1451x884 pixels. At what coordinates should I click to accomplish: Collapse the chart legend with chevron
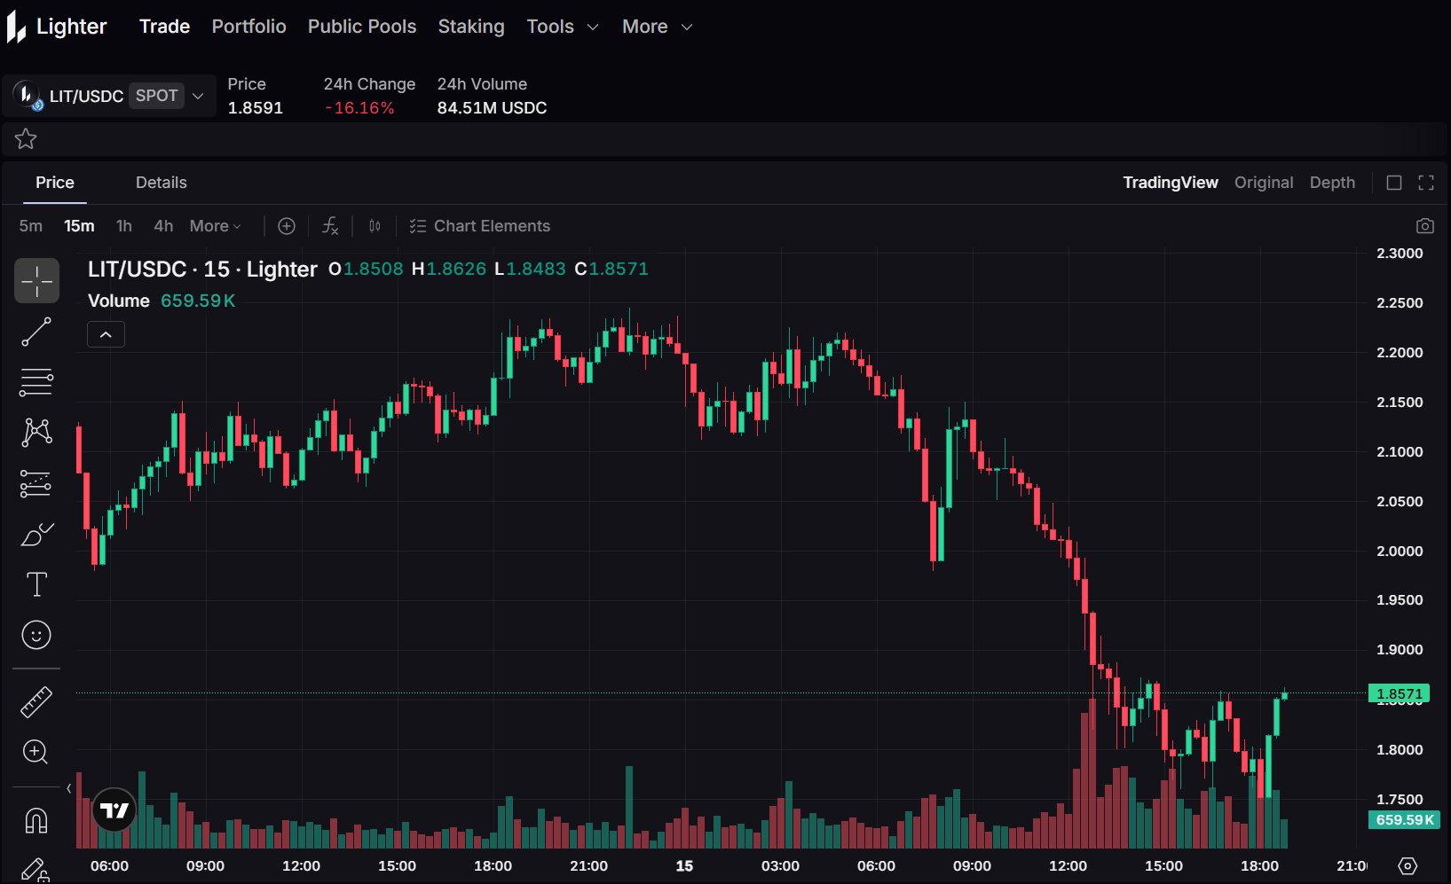coord(106,334)
